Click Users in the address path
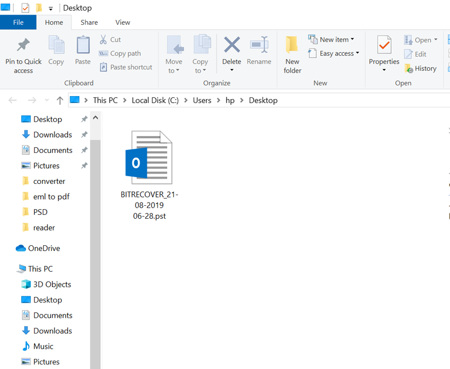Viewport: 450px width, 369px height. coord(202,100)
